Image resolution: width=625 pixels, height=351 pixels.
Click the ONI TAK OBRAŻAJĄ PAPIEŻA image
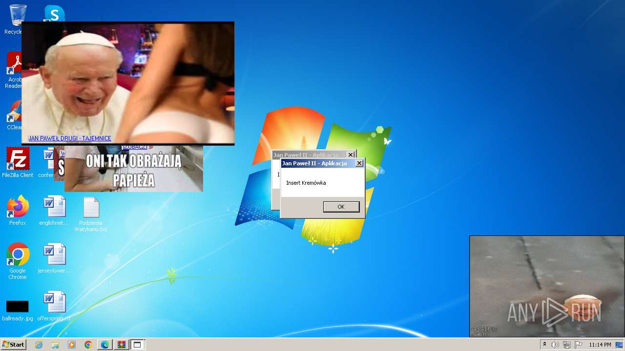click(134, 169)
